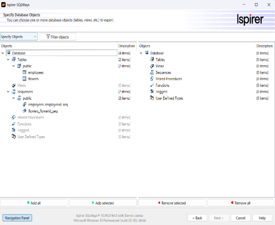
Task: Click left pane Description column header
Action: [127, 46]
